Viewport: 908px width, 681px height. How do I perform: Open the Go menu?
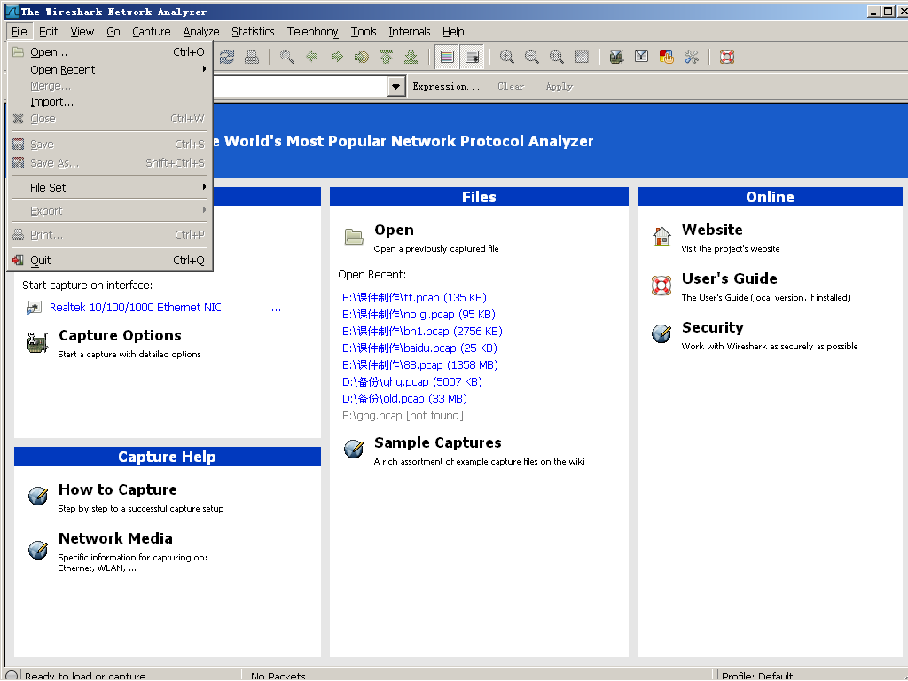point(113,32)
